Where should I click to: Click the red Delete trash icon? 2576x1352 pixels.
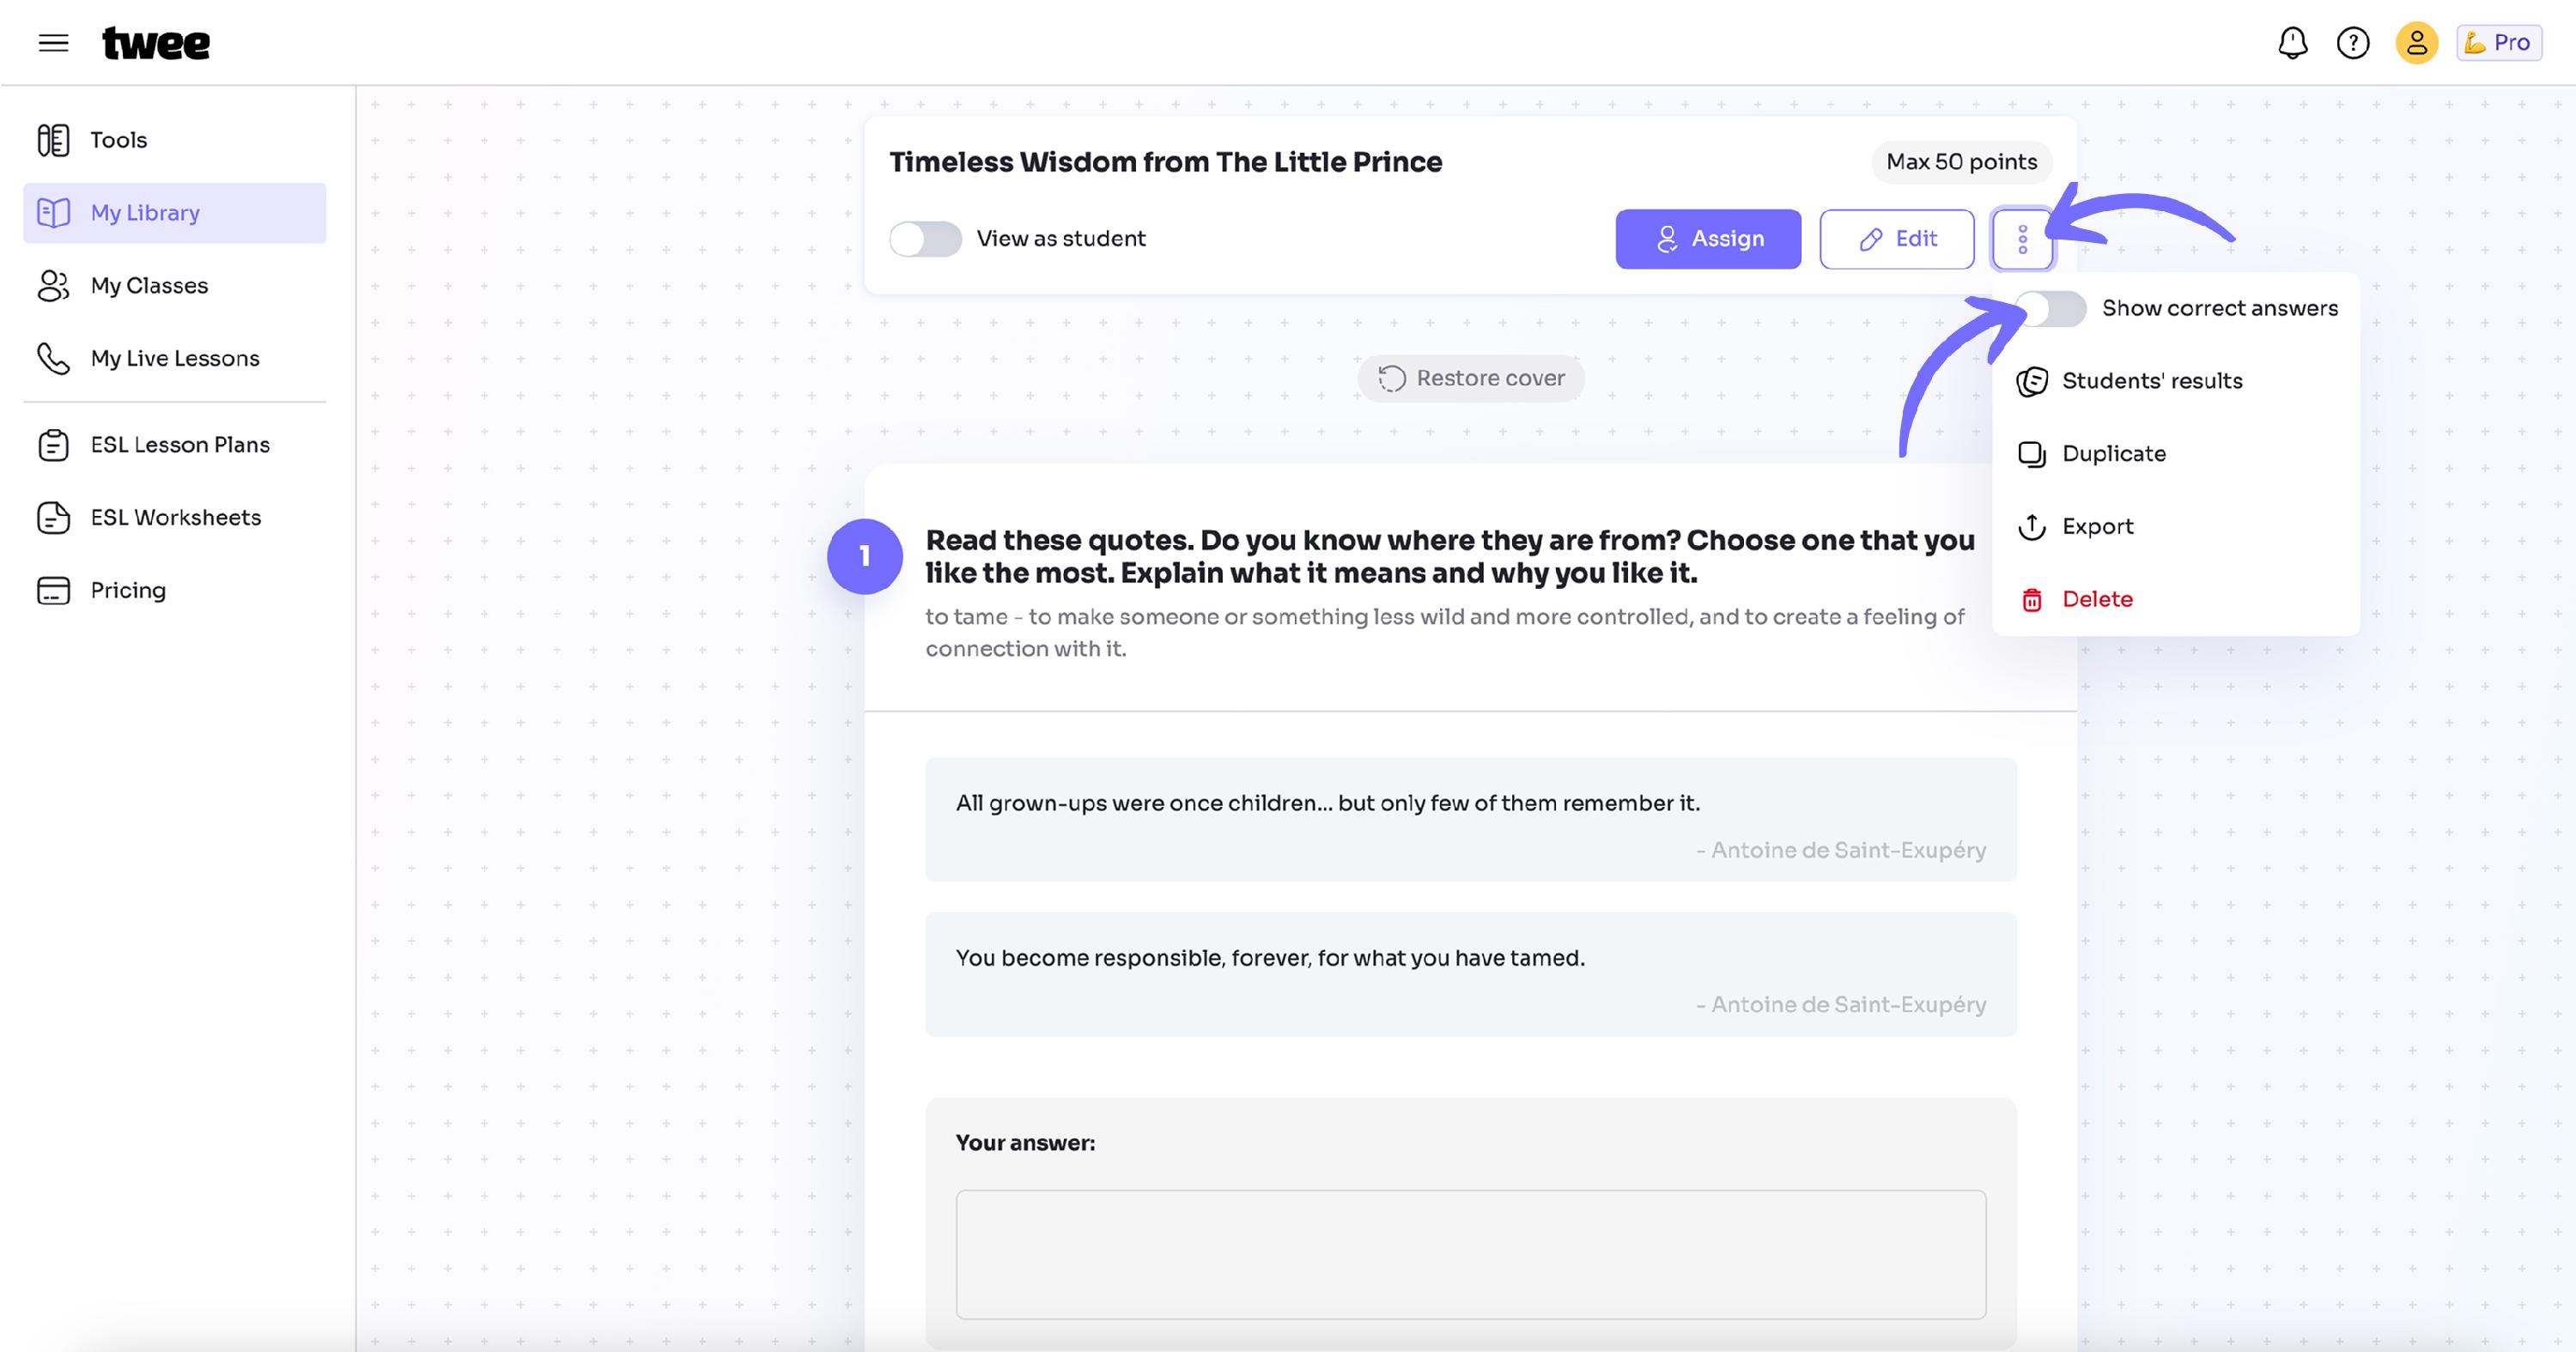click(2032, 600)
